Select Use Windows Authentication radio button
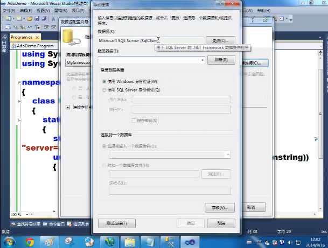The height and width of the screenshot is (248, 328). [104, 81]
